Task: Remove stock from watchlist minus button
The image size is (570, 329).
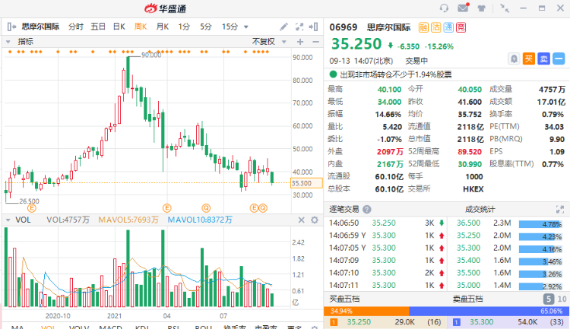Action: click(559, 59)
